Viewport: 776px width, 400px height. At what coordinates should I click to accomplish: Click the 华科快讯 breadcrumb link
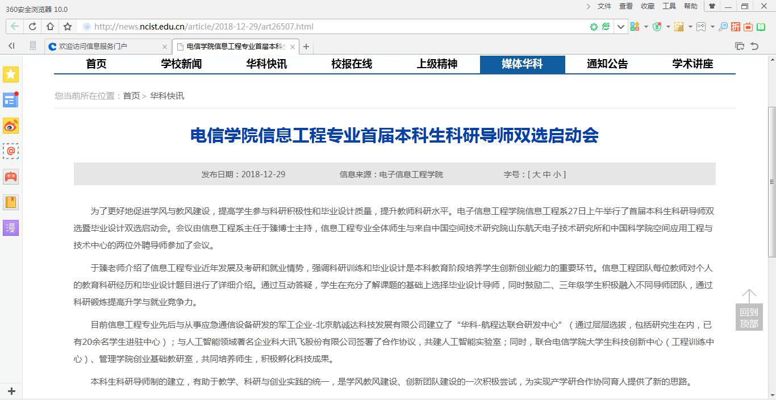167,96
